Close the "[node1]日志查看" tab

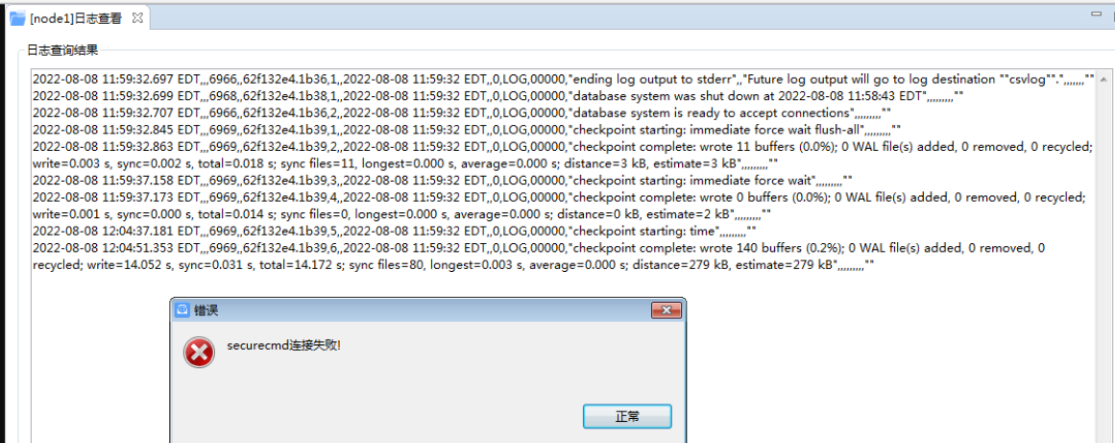[137, 18]
